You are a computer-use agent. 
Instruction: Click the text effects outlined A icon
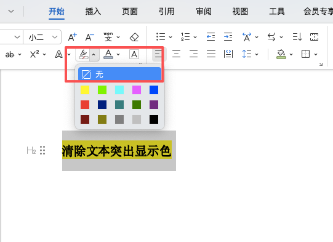pyautogui.click(x=59, y=54)
